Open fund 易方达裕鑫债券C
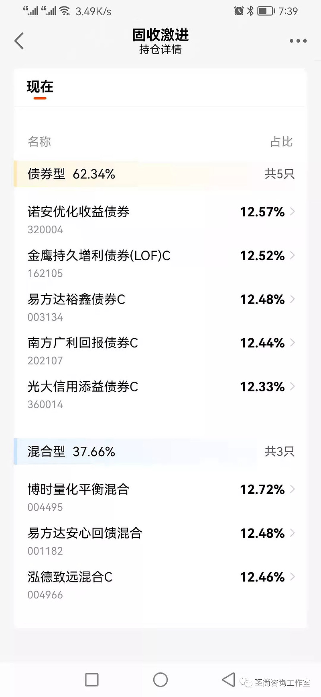 [x=160, y=307]
